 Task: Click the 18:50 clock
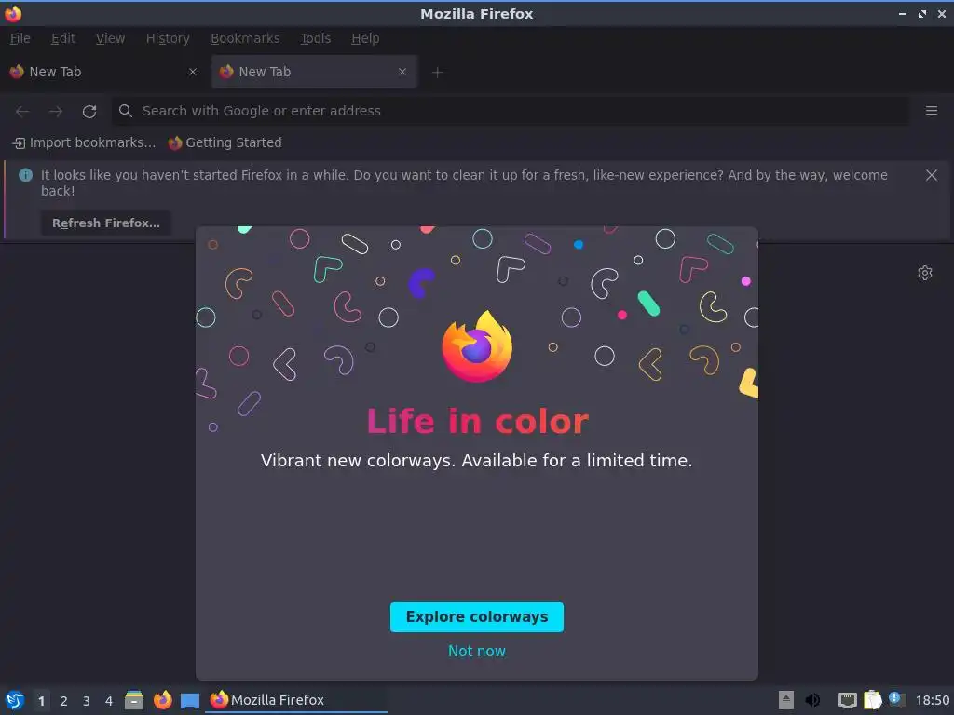933,700
